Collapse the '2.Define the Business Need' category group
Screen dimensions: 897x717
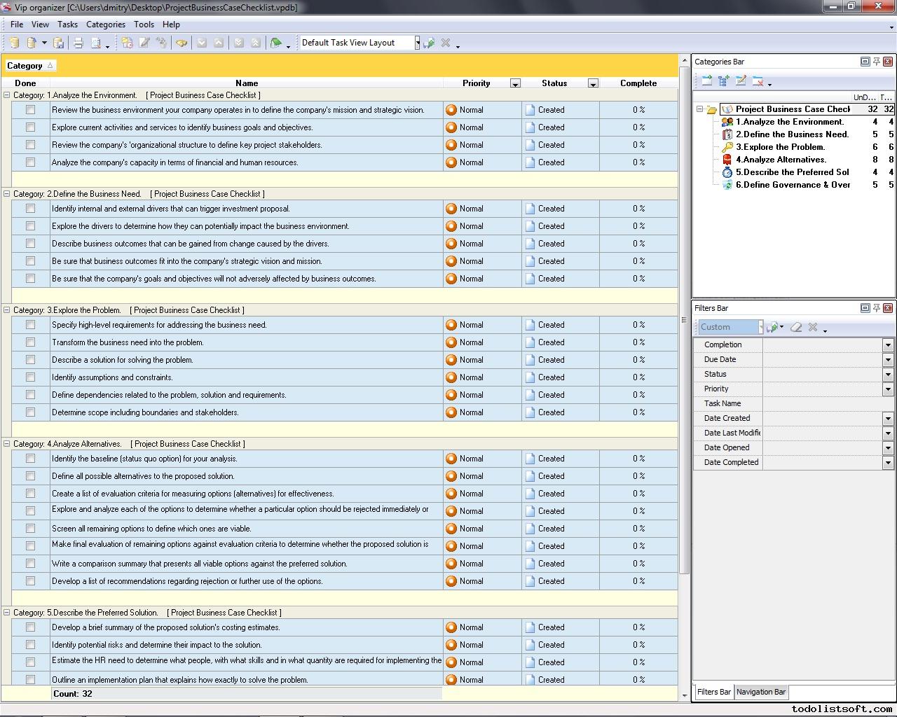click(x=7, y=194)
